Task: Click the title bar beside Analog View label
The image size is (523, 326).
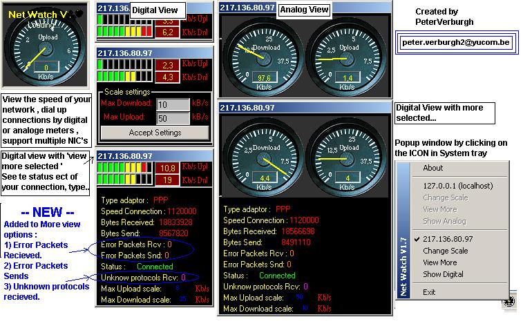Action: (x=305, y=8)
